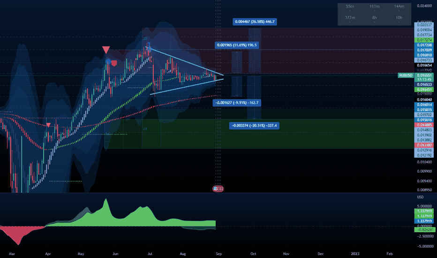Click the light blue 0.016733 price label
The width and height of the screenshot is (437, 258).
(424, 60)
